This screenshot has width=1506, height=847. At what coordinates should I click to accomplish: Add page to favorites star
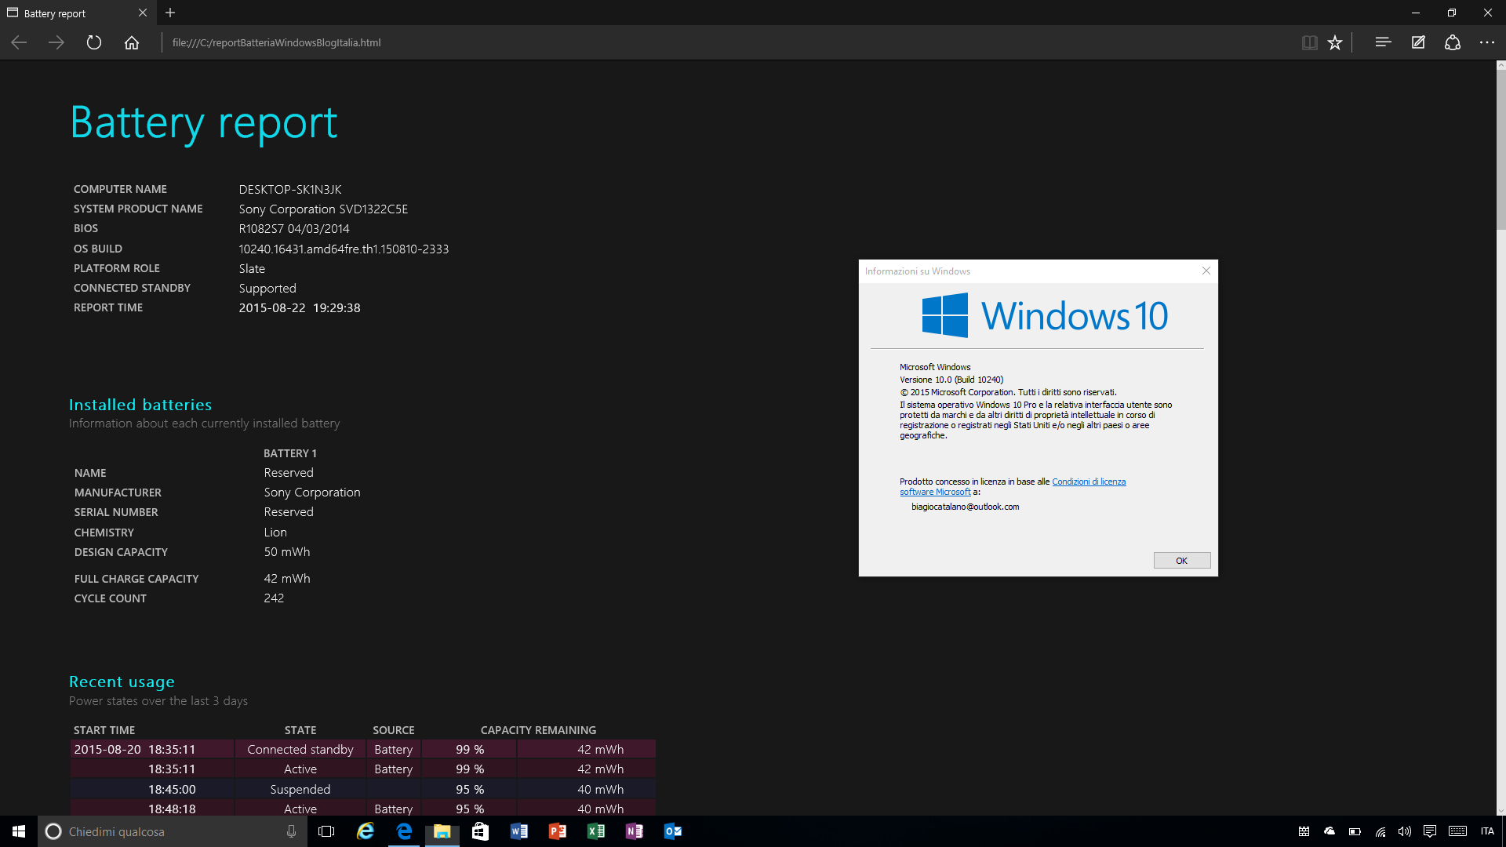1335,42
